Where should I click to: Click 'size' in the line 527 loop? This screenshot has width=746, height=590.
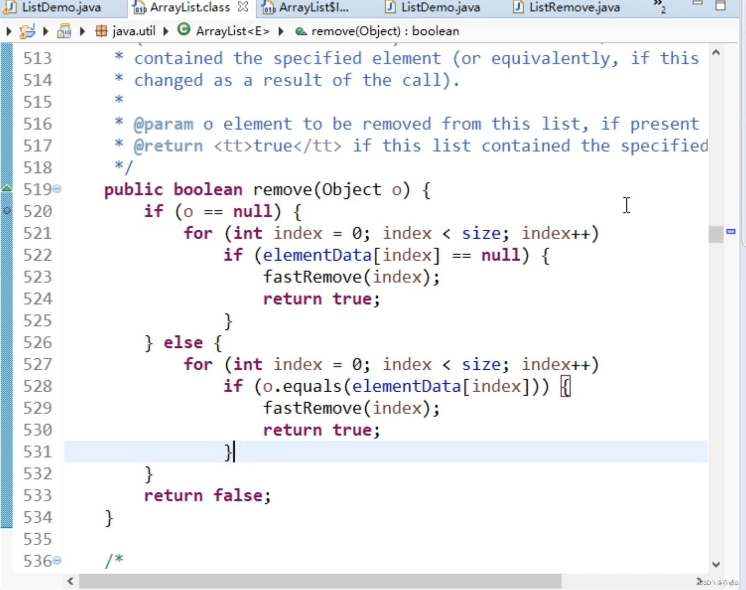[x=481, y=365]
